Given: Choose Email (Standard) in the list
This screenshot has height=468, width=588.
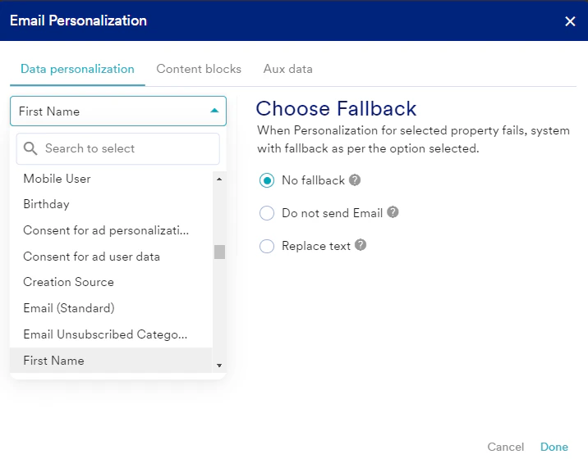Looking at the screenshot, I should click(x=69, y=308).
